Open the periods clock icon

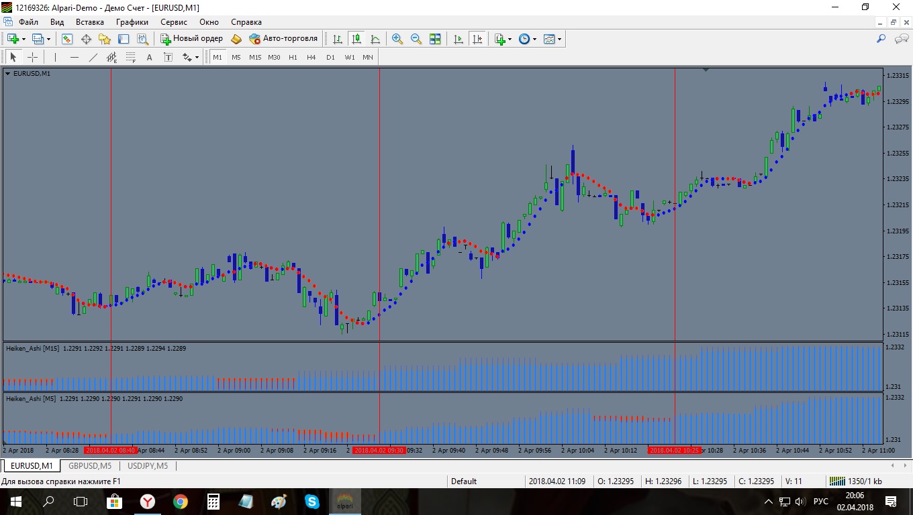coord(524,39)
